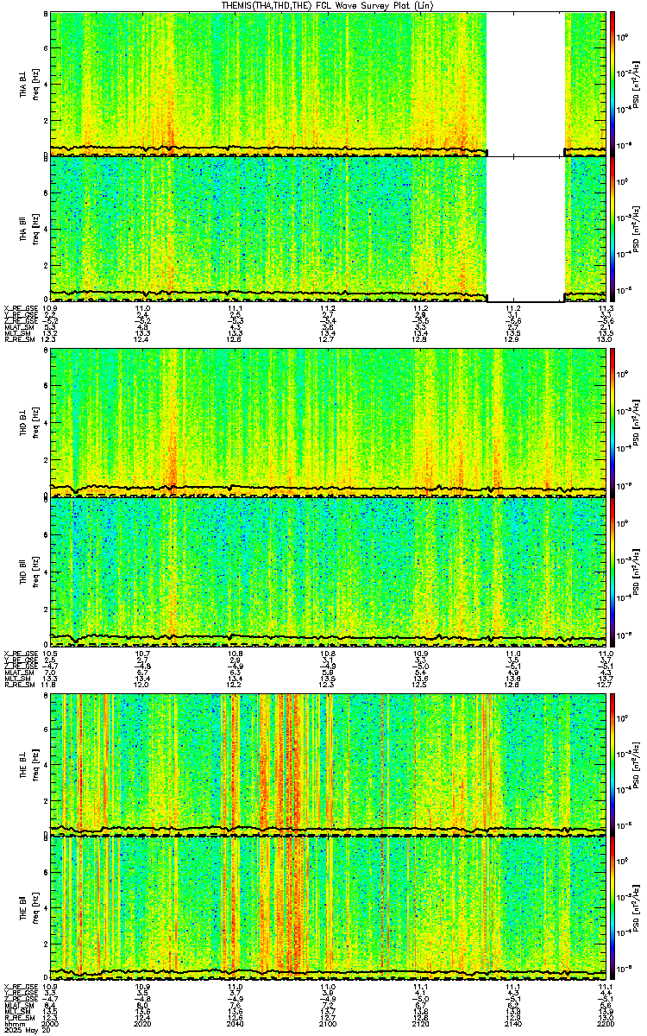Click the 2100 time tick label
This screenshot has width=647, height=1036.
(328, 1023)
